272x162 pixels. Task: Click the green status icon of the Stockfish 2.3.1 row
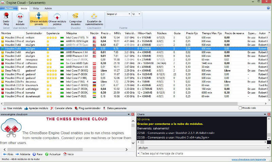[3, 85]
